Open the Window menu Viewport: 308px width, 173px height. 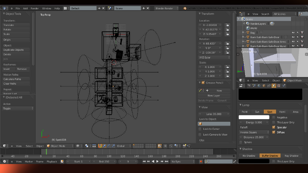tap(47, 8)
